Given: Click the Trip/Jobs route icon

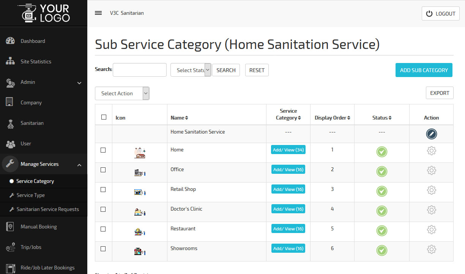Looking at the screenshot, I should (10, 247).
